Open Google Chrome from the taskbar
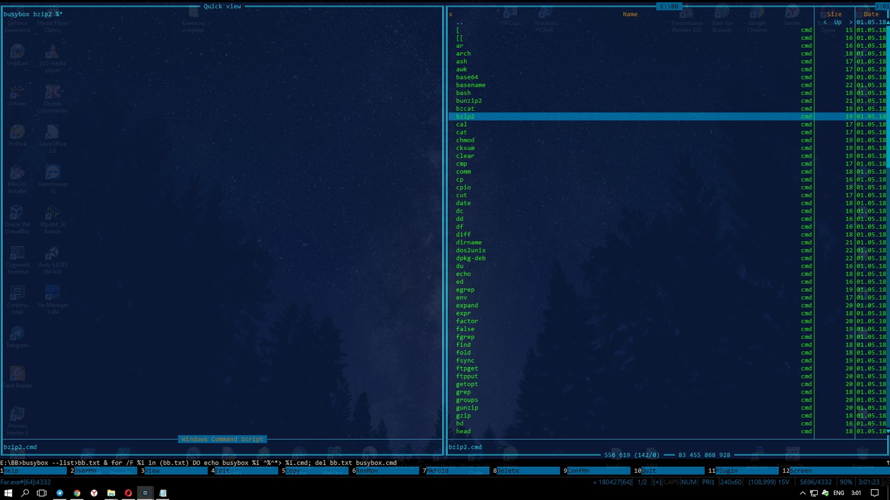890x500 pixels. [77, 493]
